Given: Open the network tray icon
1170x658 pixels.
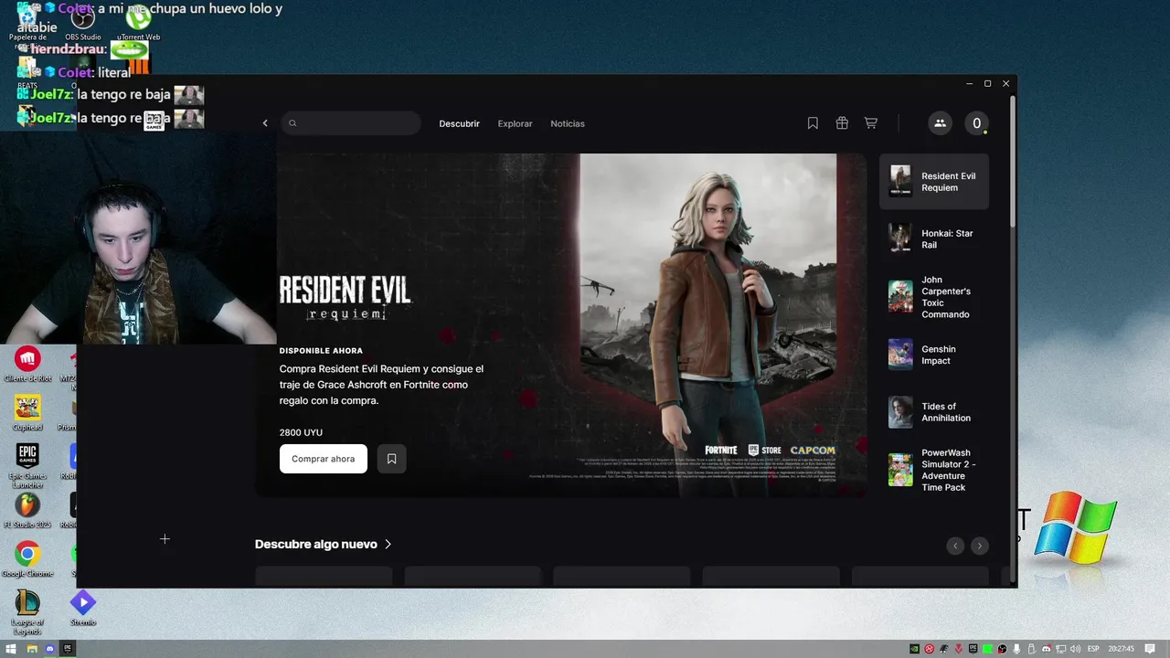Looking at the screenshot, I should tap(1061, 649).
